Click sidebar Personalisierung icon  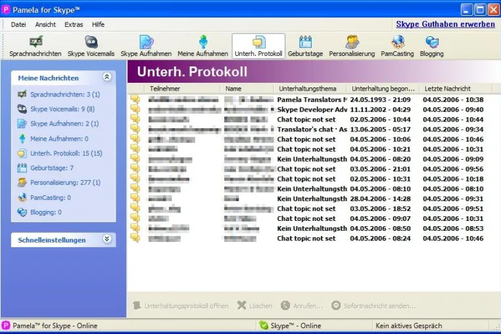click(22, 183)
